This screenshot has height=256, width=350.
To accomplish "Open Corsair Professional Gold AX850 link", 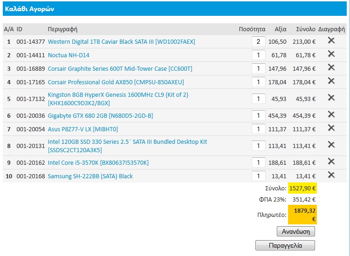I will [x=116, y=82].
